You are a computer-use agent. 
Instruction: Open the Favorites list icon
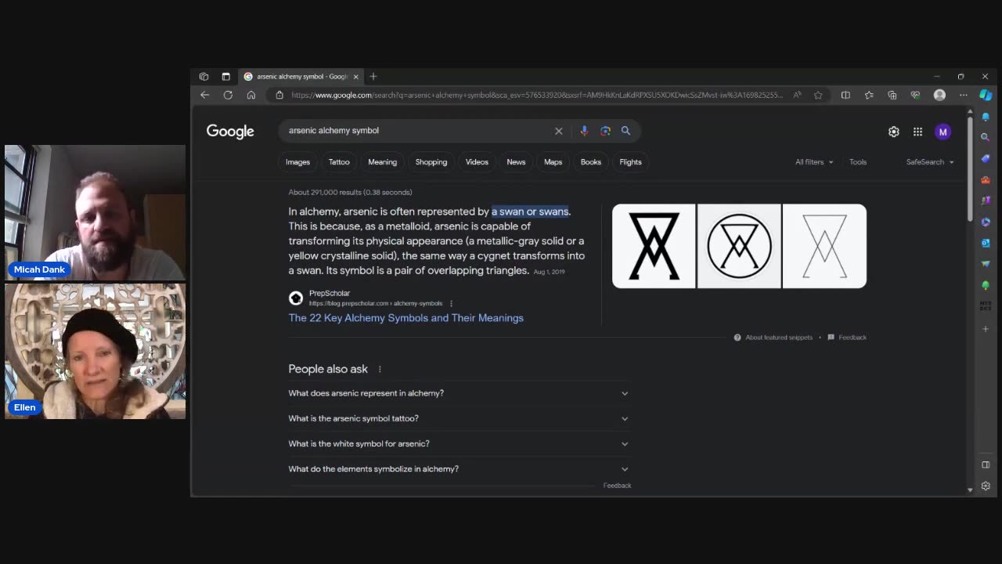869,95
